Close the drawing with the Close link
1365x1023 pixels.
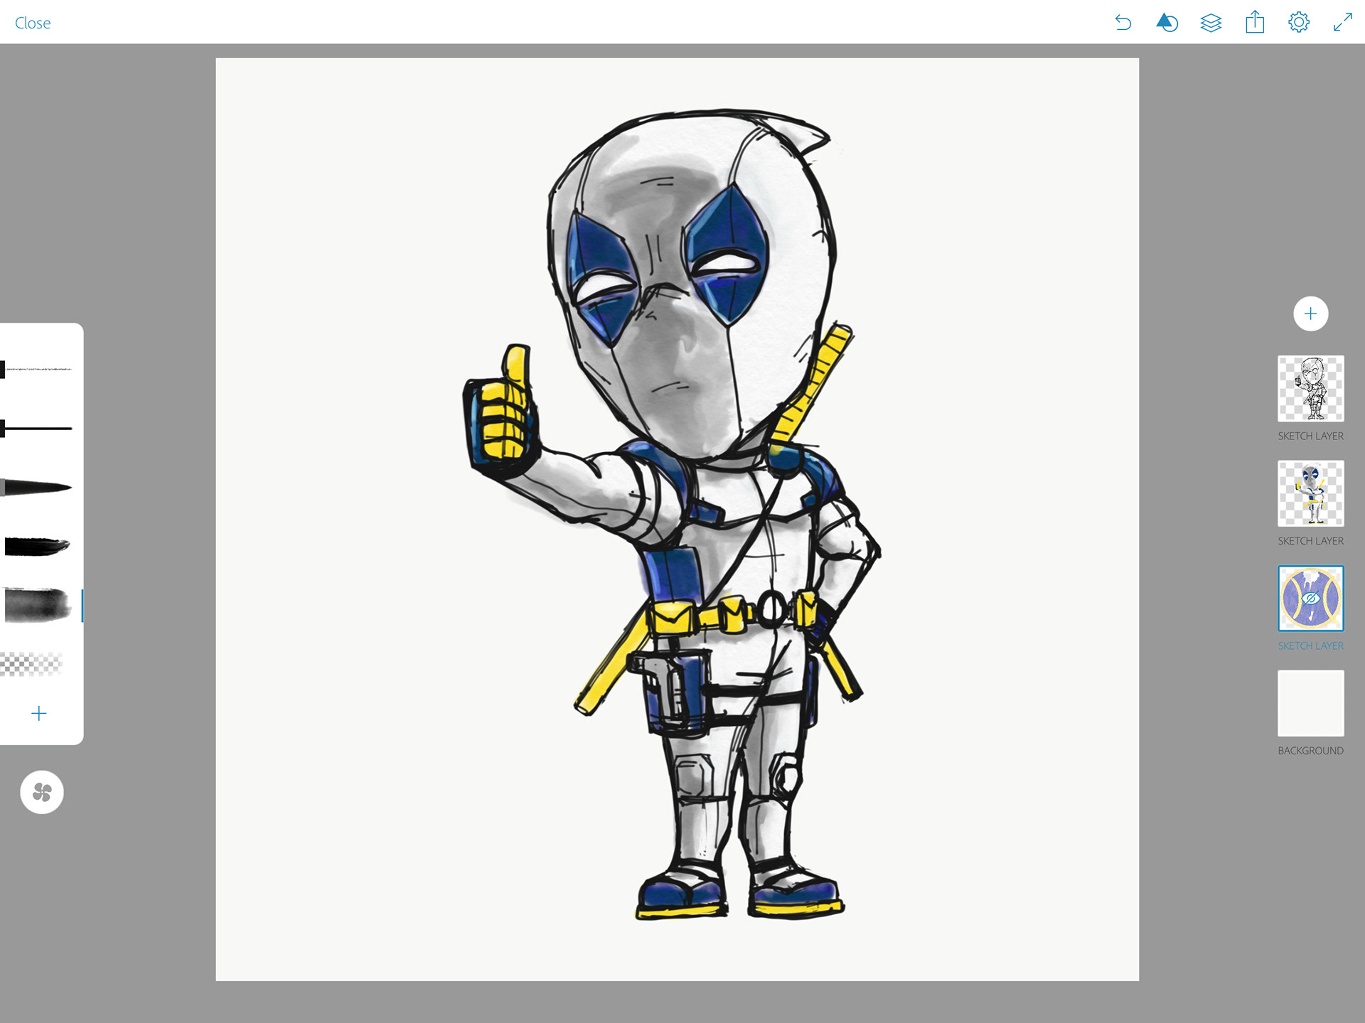point(33,23)
